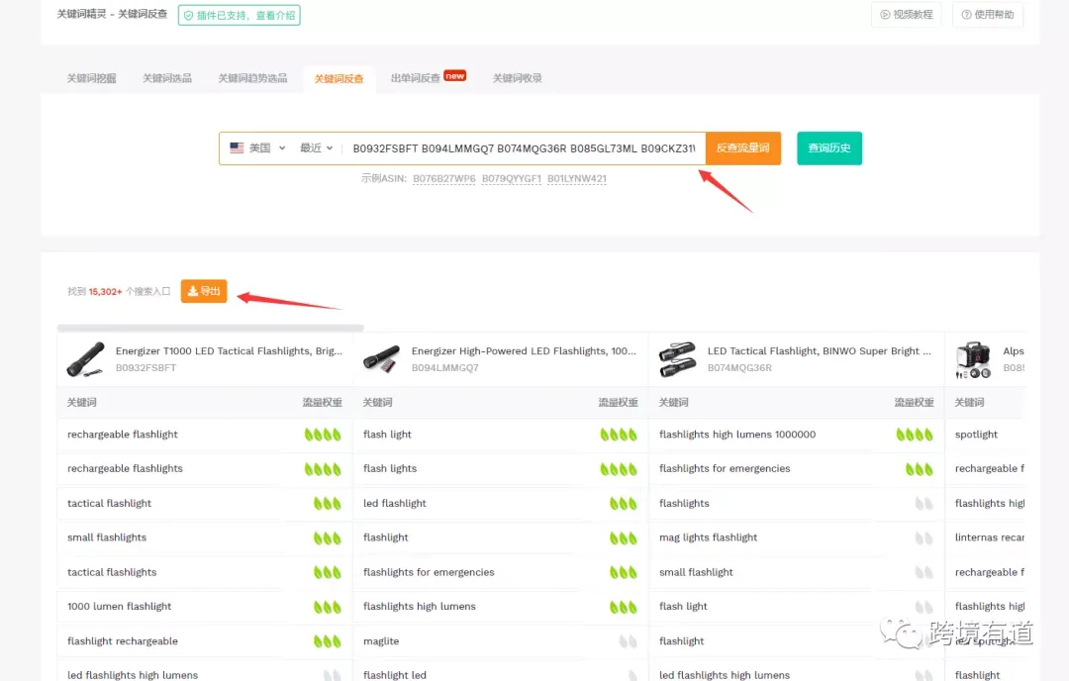Image resolution: width=1069 pixels, height=681 pixels.
Task: Click the 流量权重 header in first column
Action: tap(323, 402)
